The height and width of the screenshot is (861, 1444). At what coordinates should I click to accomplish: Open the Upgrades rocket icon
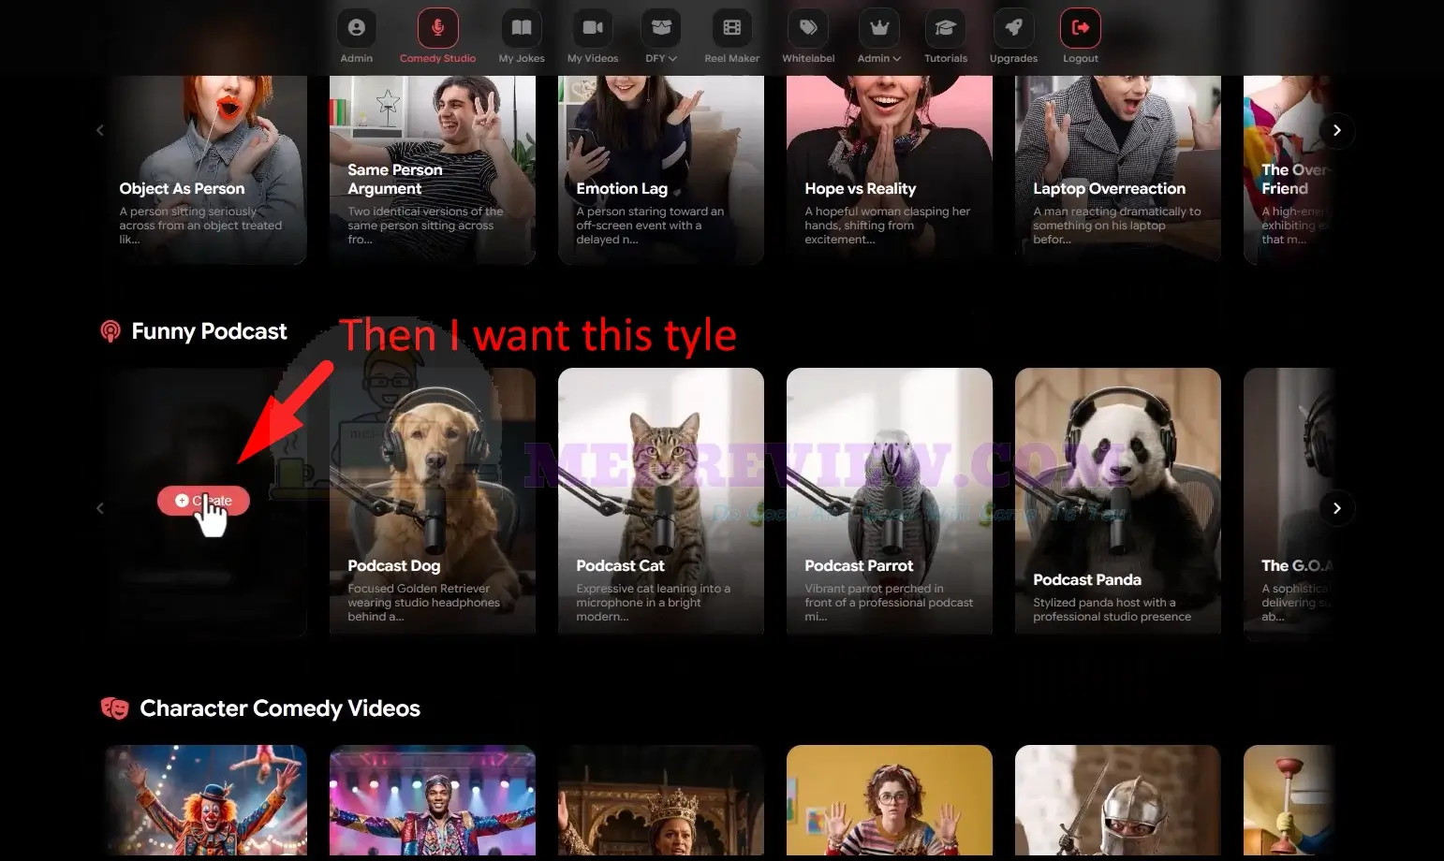[x=1013, y=28]
